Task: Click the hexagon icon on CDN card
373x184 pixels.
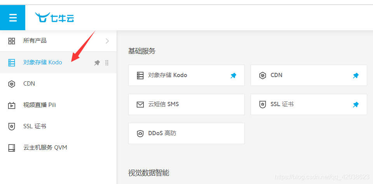Action: [x=262, y=76]
